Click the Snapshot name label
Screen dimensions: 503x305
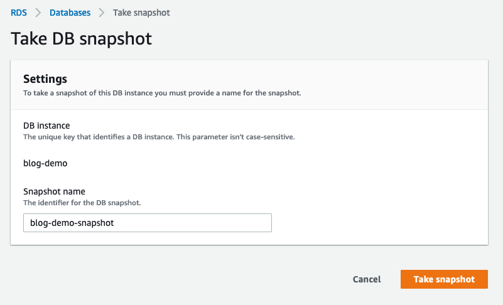pyautogui.click(x=54, y=191)
